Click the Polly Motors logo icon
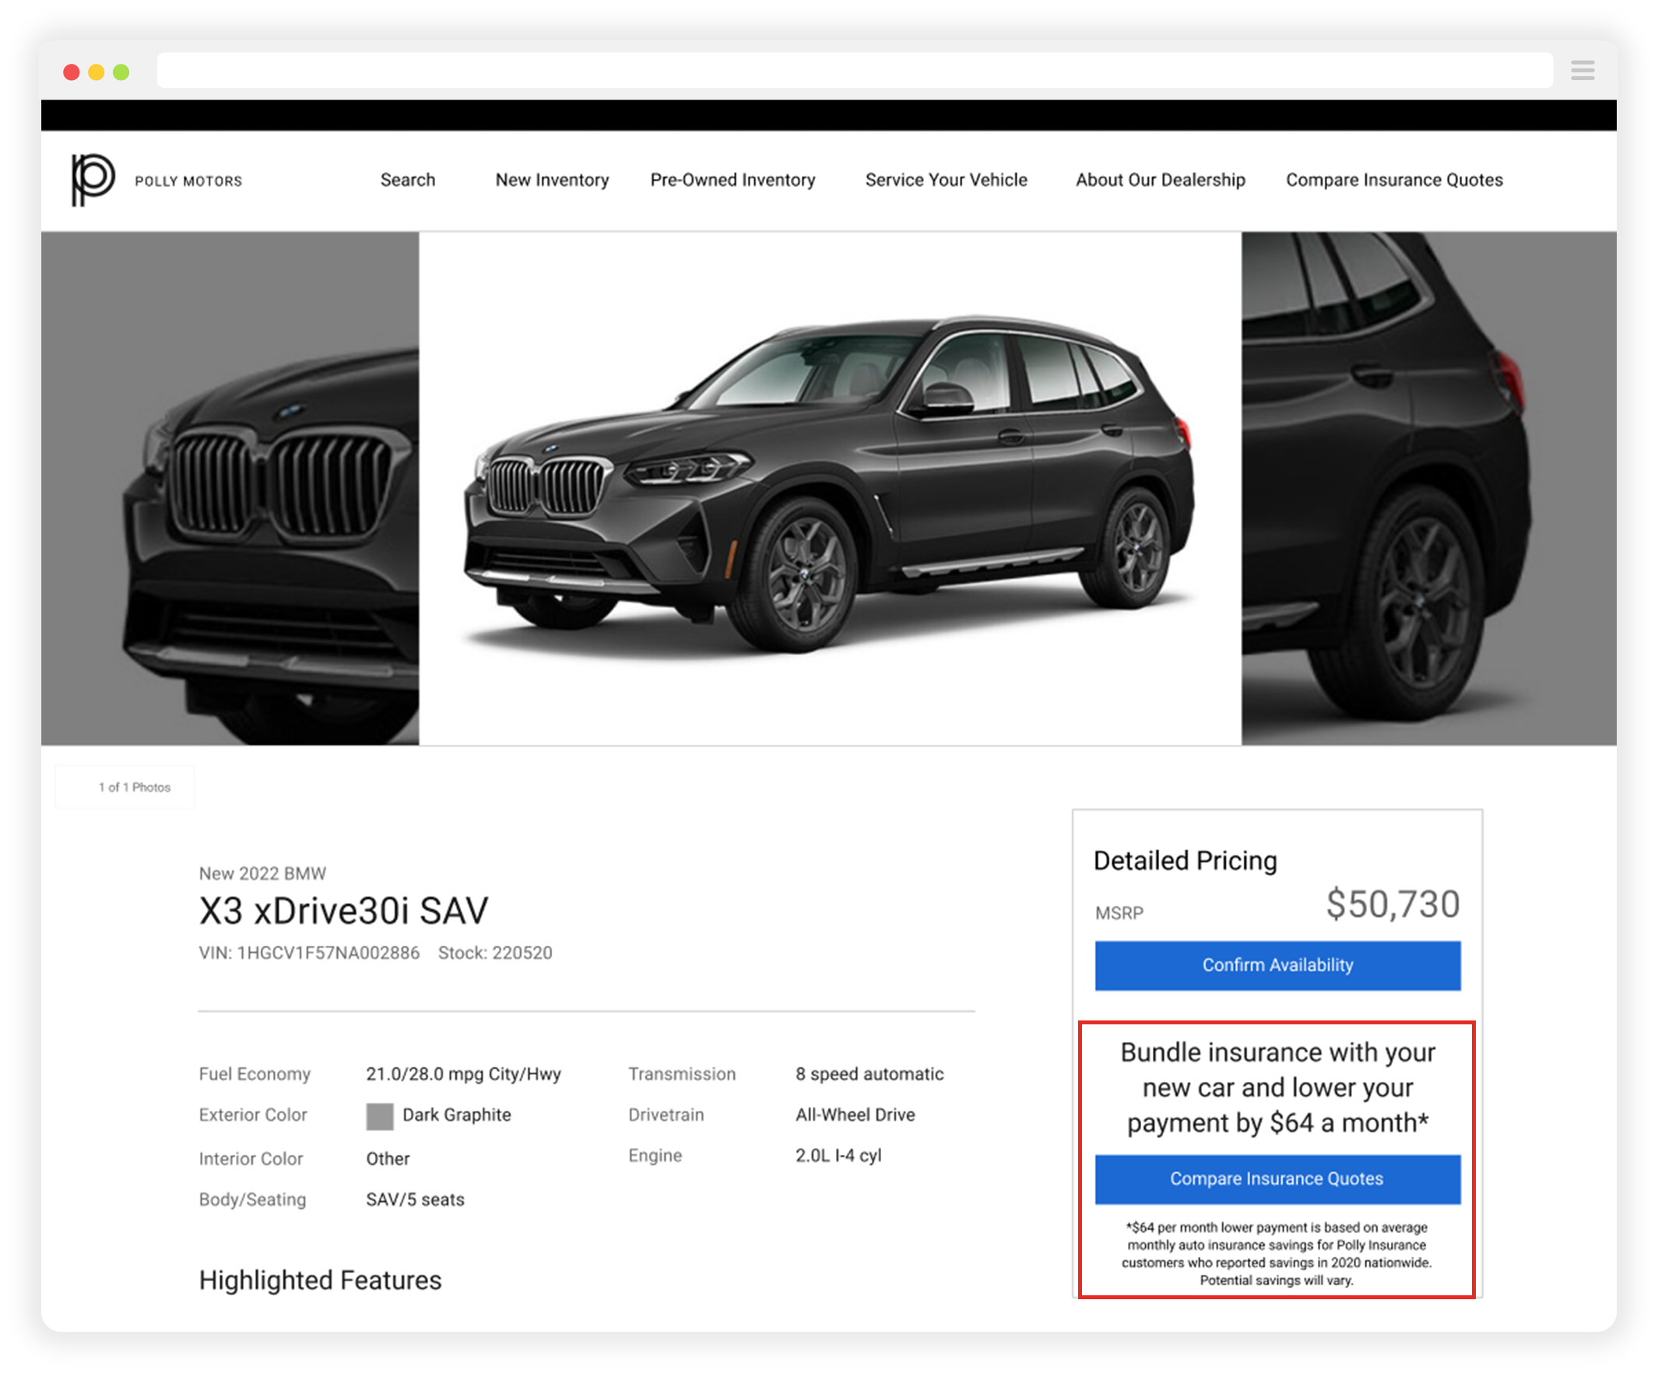The image size is (1658, 1398). (x=93, y=180)
